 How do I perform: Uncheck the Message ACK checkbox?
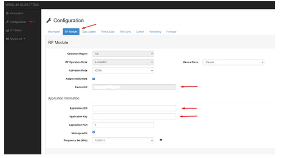[x=94, y=132]
